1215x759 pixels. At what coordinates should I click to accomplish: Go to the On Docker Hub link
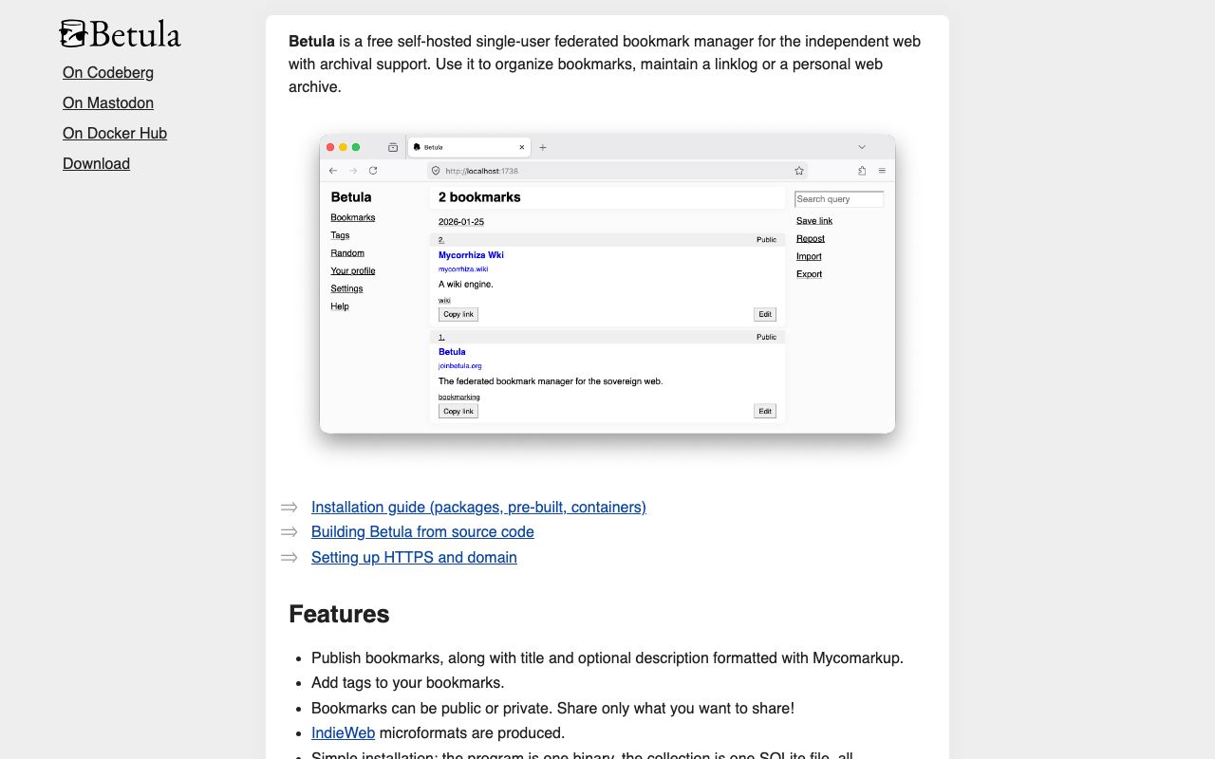pyautogui.click(x=115, y=133)
